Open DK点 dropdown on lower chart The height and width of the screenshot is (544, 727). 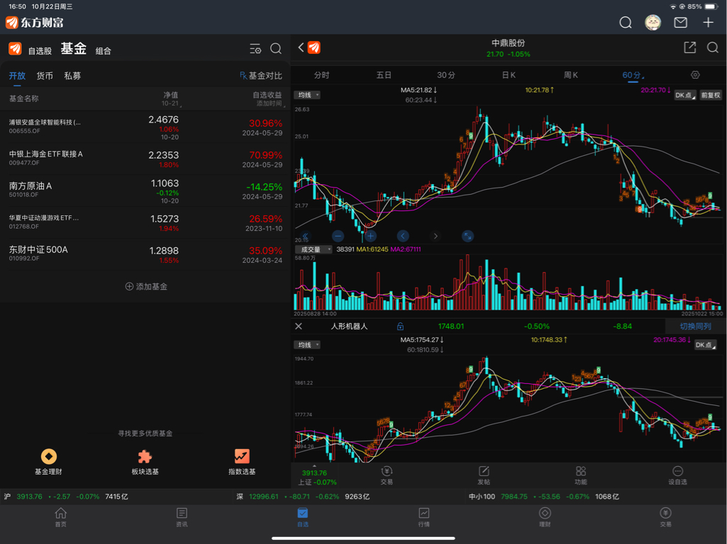pos(705,345)
